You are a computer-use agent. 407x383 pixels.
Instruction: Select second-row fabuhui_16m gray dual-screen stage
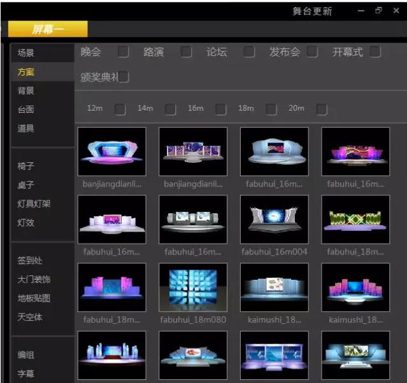pos(193,219)
